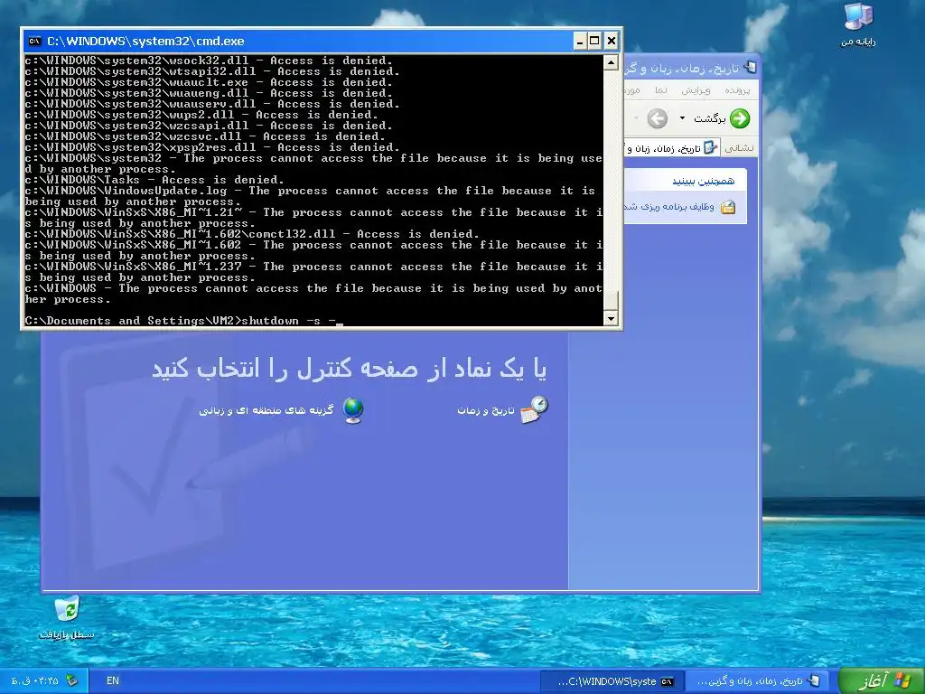Switch to the cmd.exe taskbar button
The image size is (925, 694).
[613, 681]
